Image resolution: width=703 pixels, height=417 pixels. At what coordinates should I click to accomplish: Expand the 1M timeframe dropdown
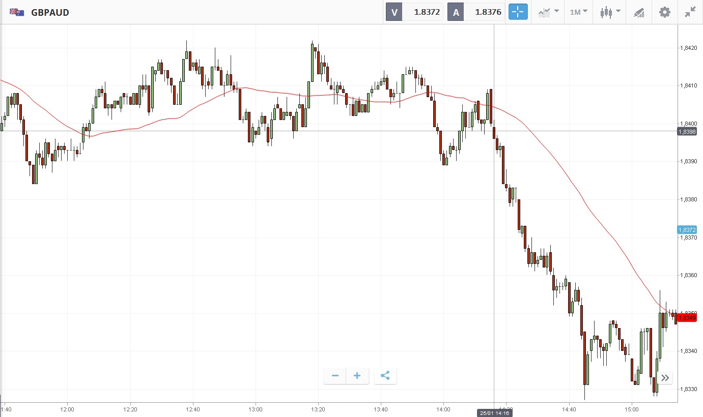[578, 12]
